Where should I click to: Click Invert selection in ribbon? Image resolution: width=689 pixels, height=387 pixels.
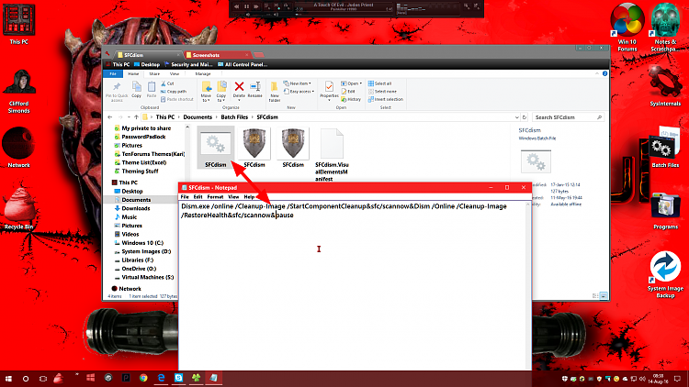(x=385, y=99)
